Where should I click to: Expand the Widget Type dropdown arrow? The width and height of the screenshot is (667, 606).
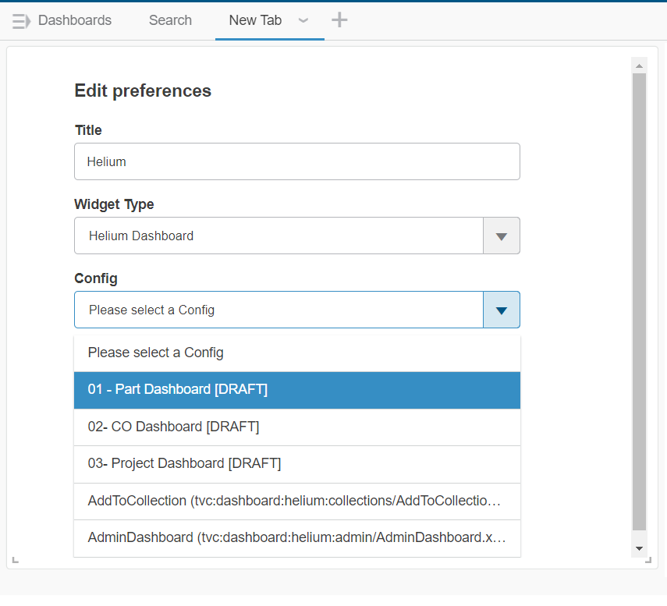coord(502,236)
